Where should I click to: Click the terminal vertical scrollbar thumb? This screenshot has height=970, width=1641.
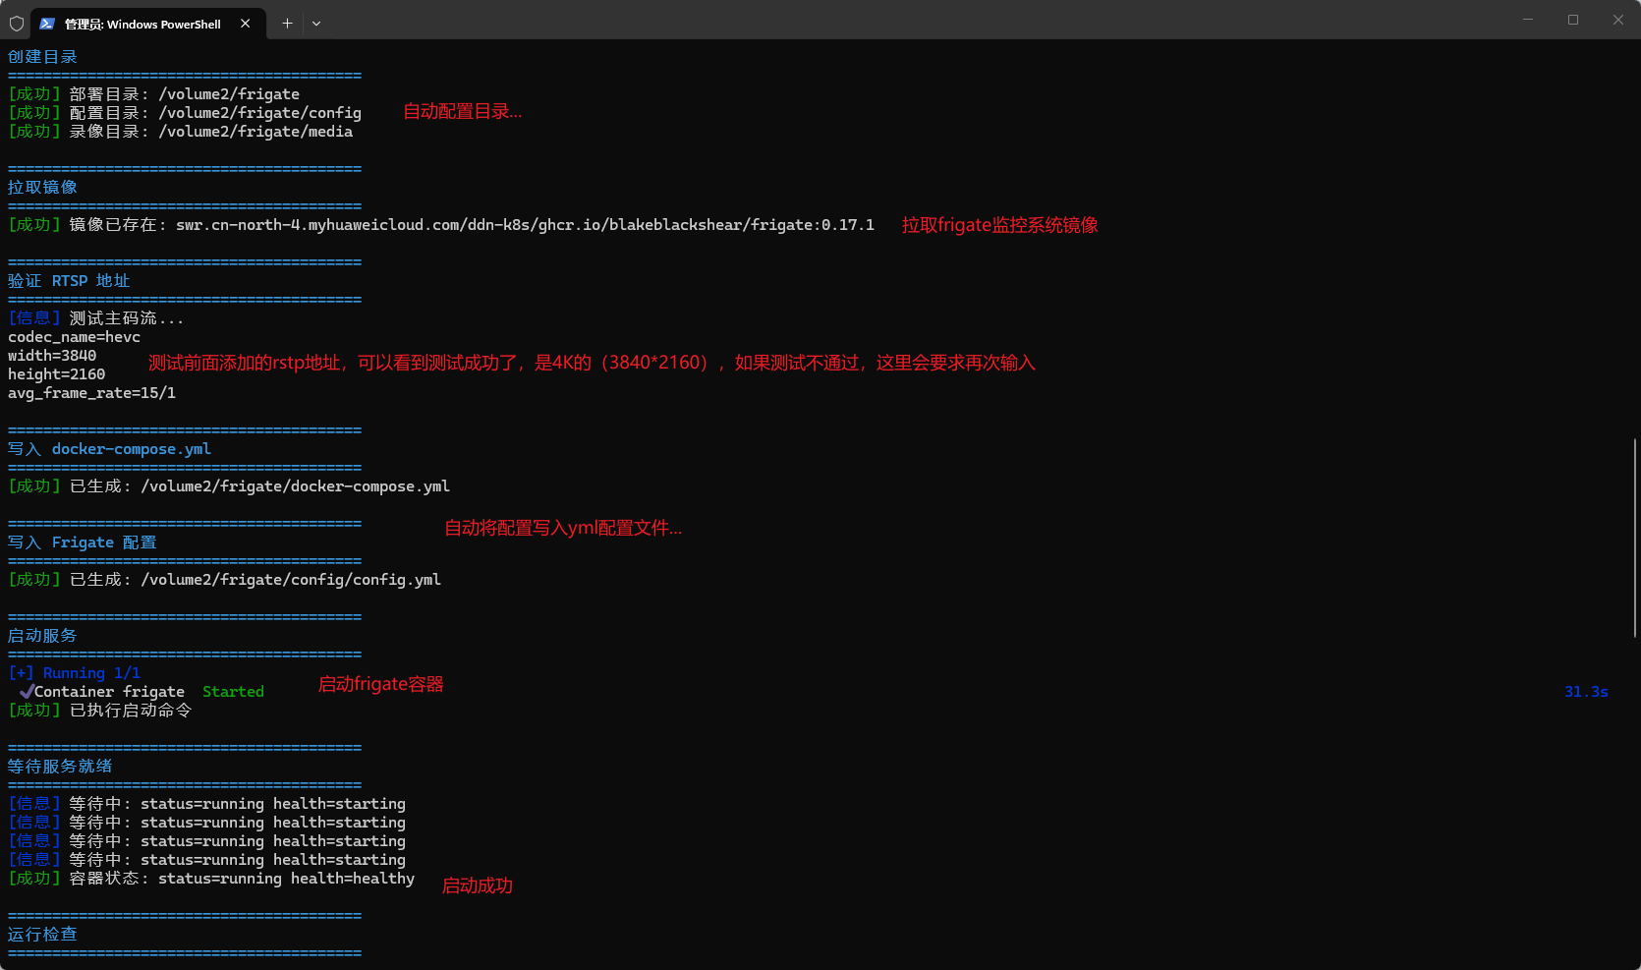(1635, 538)
